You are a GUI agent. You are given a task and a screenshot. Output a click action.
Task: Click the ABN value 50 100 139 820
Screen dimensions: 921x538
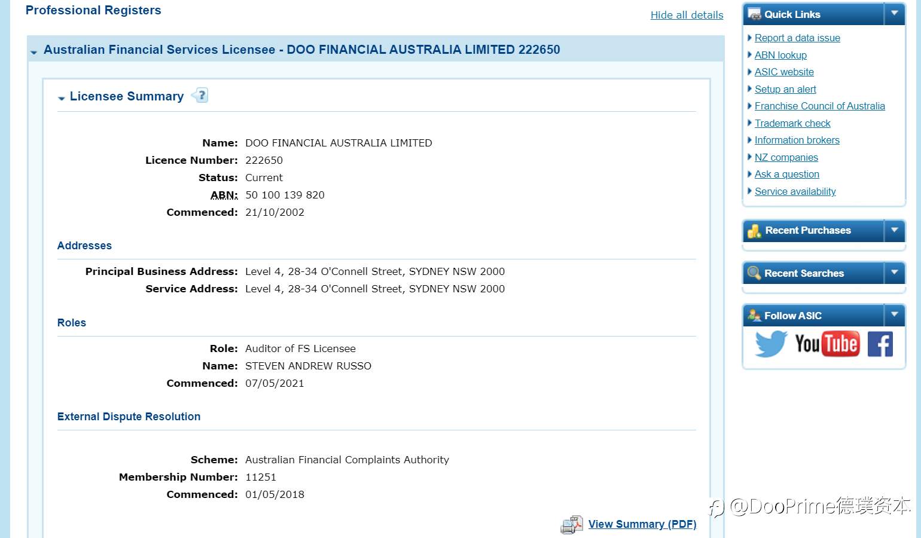click(x=285, y=195)
